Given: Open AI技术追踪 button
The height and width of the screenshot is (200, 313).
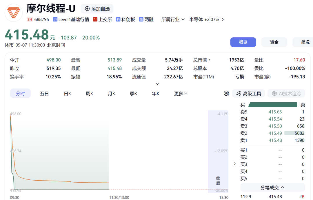Looking at the screenshot, I should pos(286,93).
